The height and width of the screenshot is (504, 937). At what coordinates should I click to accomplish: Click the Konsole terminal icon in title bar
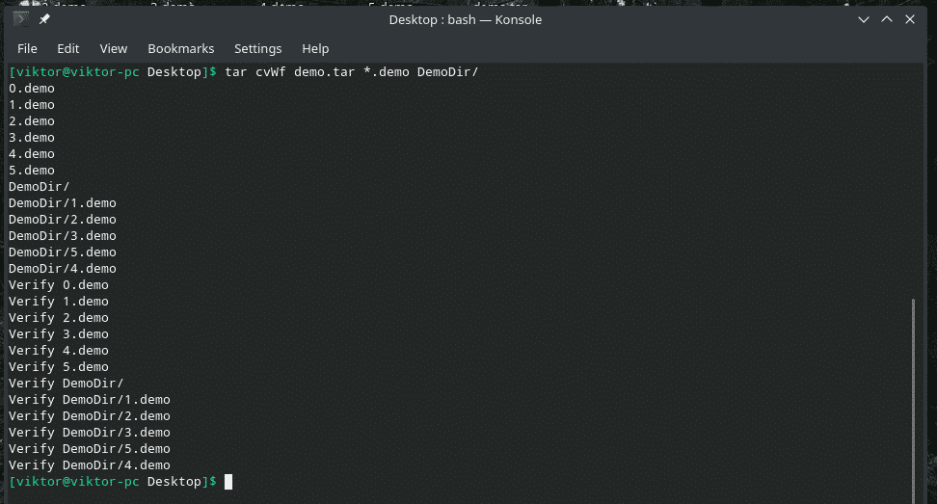pos(20,19)
